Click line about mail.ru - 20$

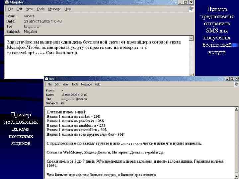point(73,117)
